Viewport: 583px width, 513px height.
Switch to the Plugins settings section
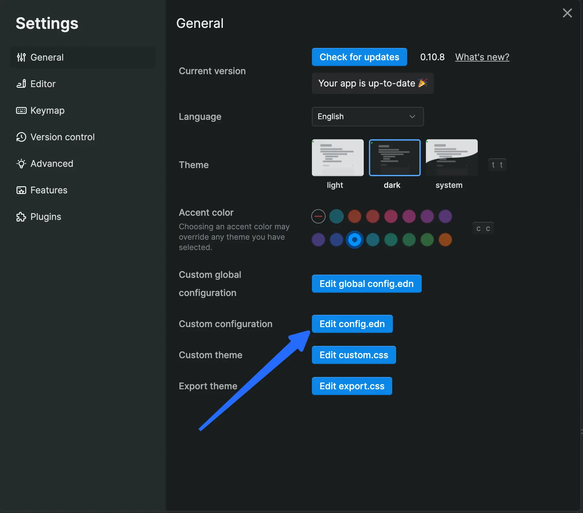(46, 217)
